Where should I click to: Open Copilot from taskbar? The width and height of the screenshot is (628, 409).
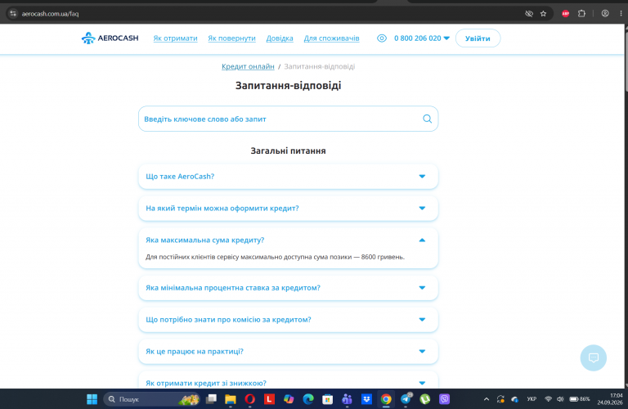(289, 399)
